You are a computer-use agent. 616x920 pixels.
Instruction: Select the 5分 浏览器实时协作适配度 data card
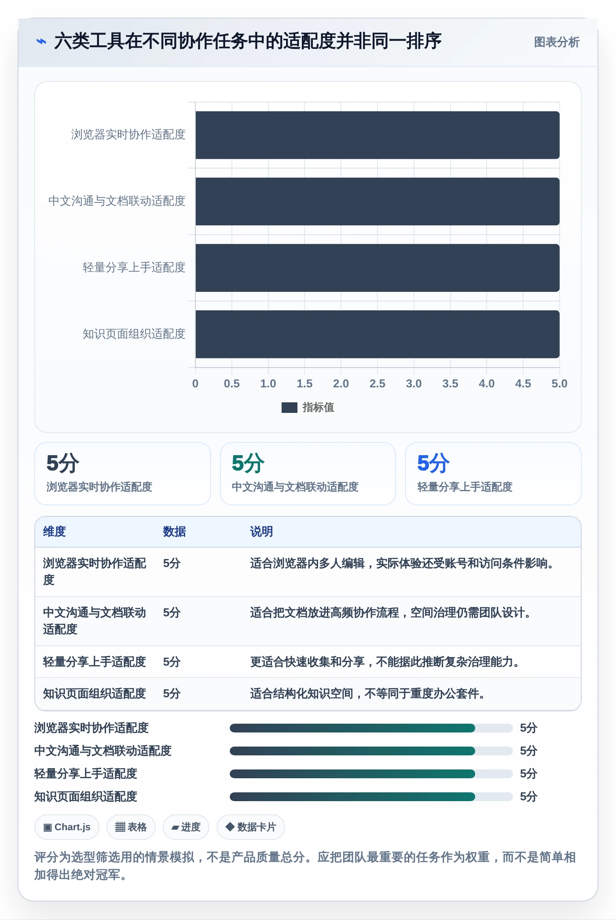(123, 474)
